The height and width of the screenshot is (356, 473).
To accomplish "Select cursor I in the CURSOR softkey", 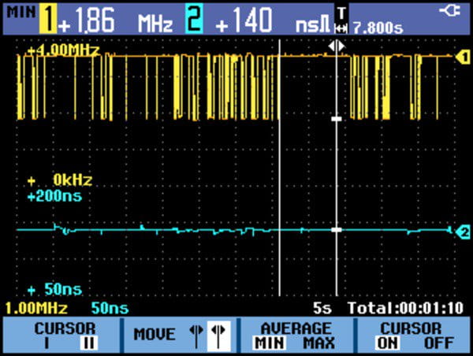I will pos(47,343).
